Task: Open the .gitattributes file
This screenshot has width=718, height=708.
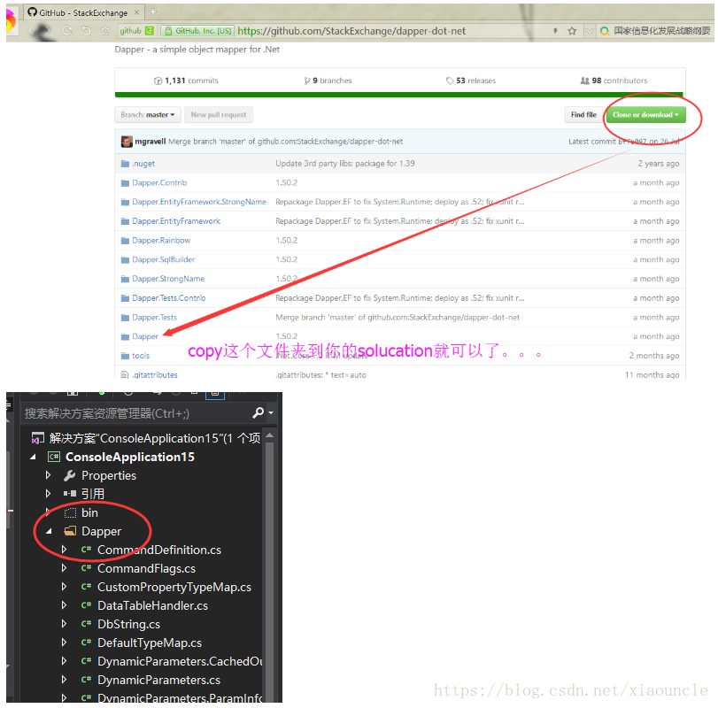Action: pos(155,375)
